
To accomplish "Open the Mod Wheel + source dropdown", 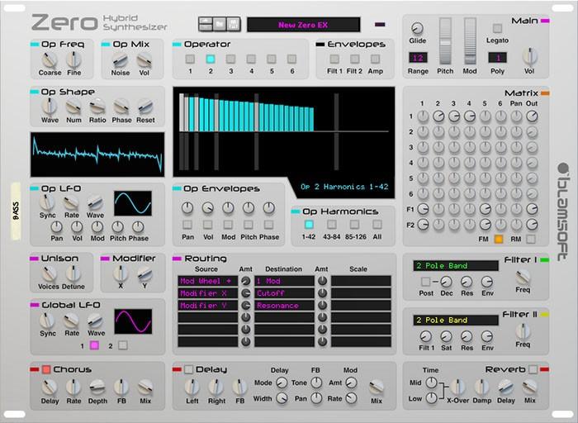I will pyautogui.click(x=206, y=281).
